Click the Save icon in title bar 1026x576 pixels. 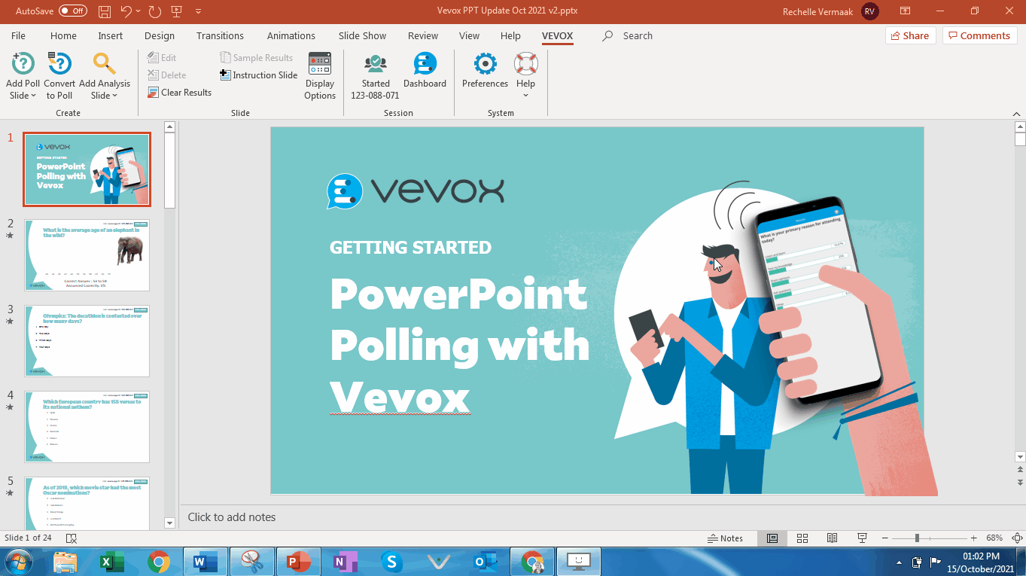point(105,11)
